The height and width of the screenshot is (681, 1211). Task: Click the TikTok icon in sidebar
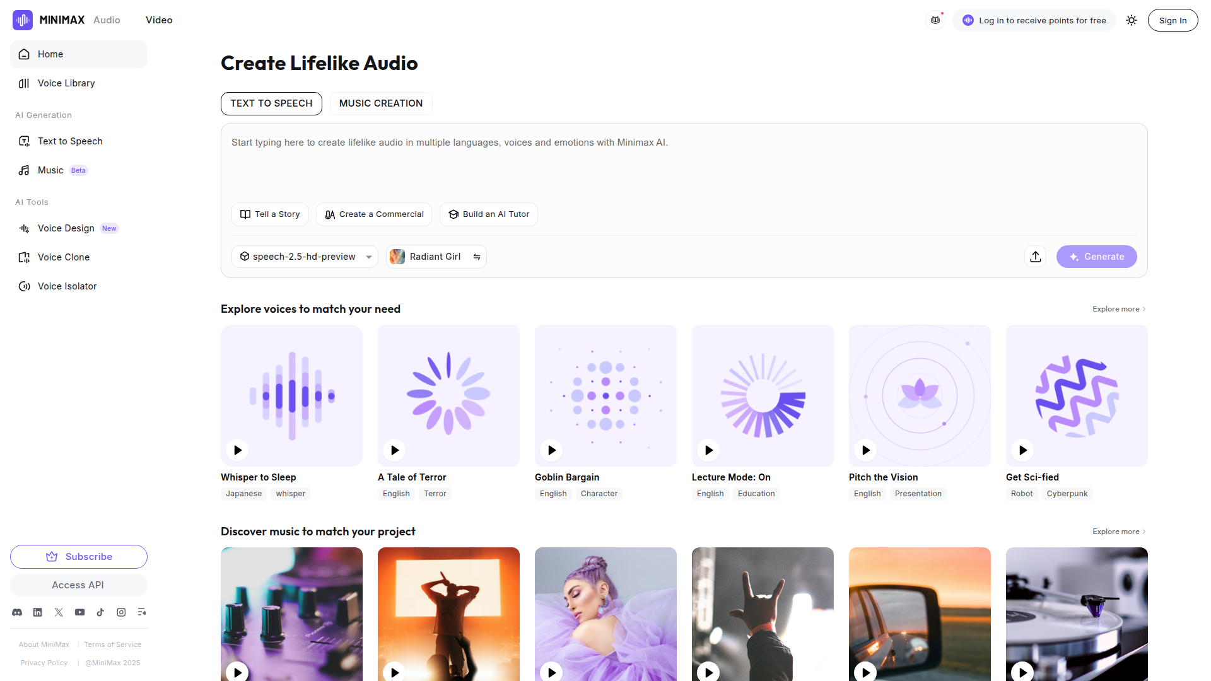[x=100, y=612]
